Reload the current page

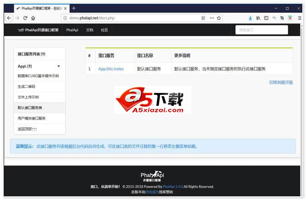(25, 18)
